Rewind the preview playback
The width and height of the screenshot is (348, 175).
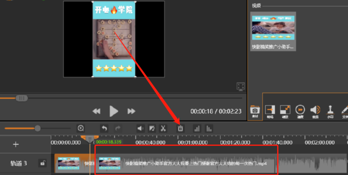(x=96, y=111)
